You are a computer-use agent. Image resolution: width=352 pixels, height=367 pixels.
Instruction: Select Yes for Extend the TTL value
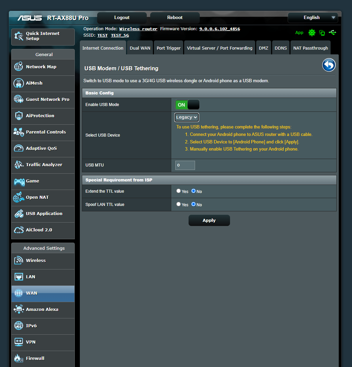click(x=178, y=191)
